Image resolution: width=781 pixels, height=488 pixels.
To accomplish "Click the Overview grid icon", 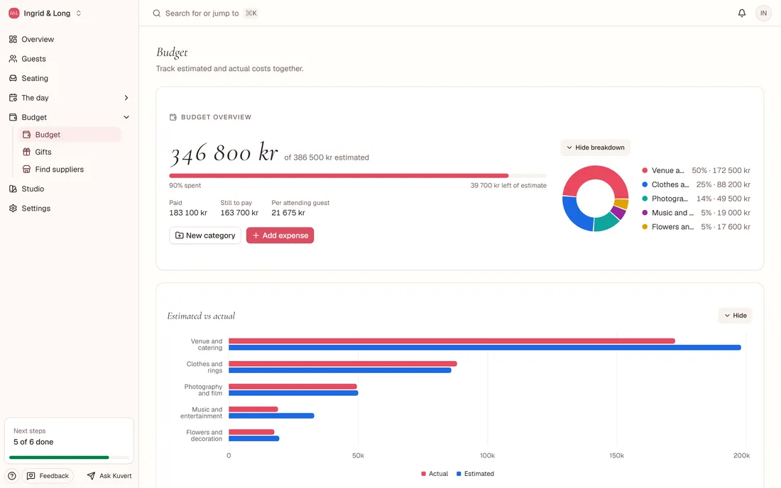I will pos(13,39).
